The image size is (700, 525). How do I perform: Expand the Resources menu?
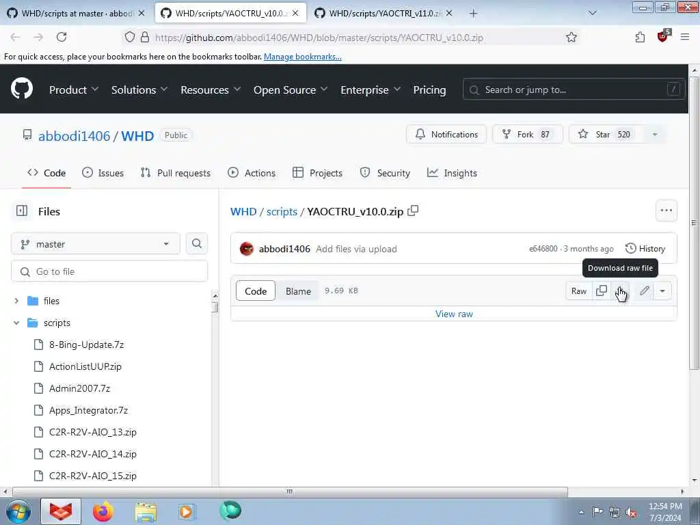point(211,90)
